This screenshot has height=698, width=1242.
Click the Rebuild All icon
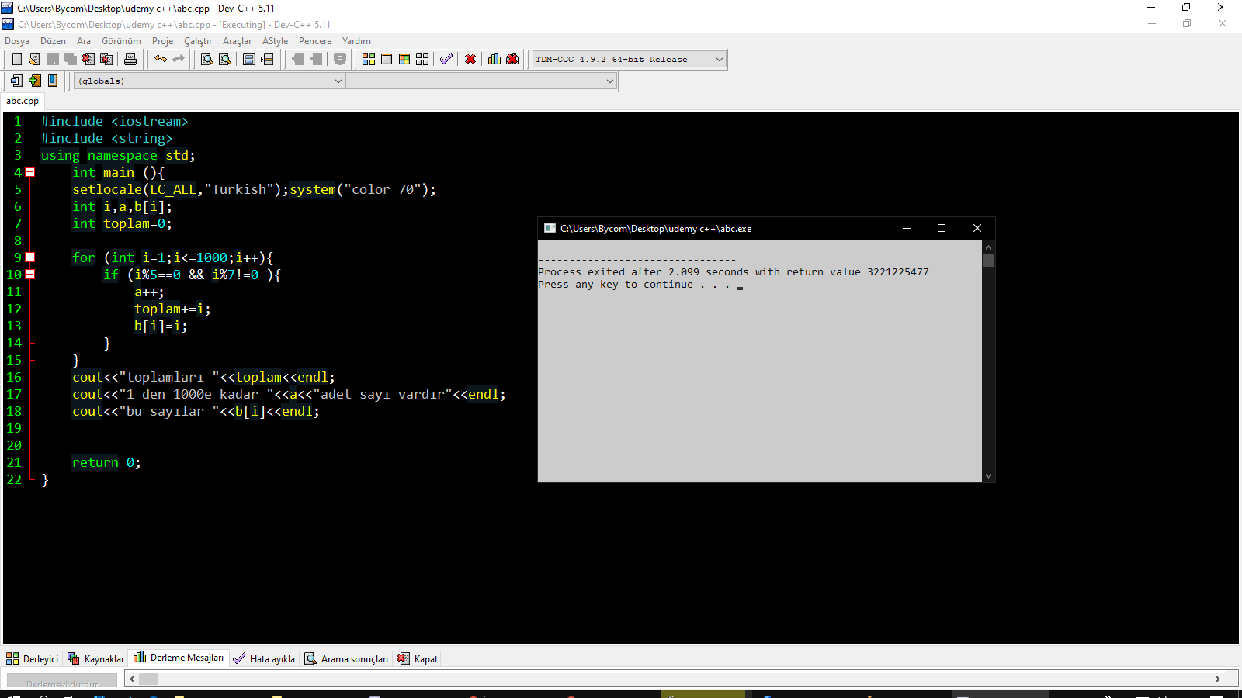pos(422,59)
